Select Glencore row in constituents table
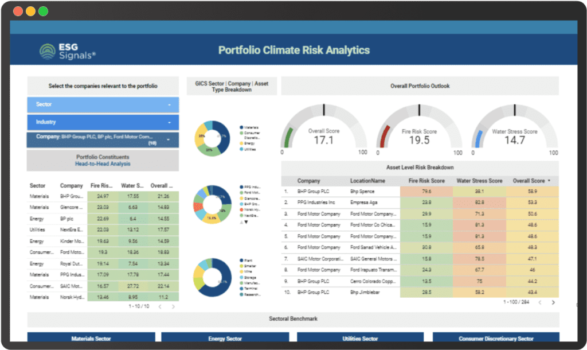 [x=103, y=207]
